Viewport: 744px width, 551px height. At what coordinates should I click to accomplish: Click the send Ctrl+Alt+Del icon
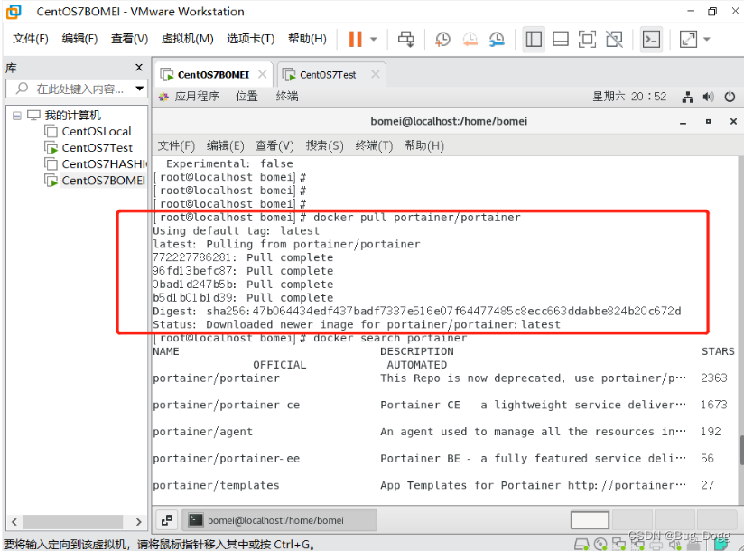tap(405, 39)
